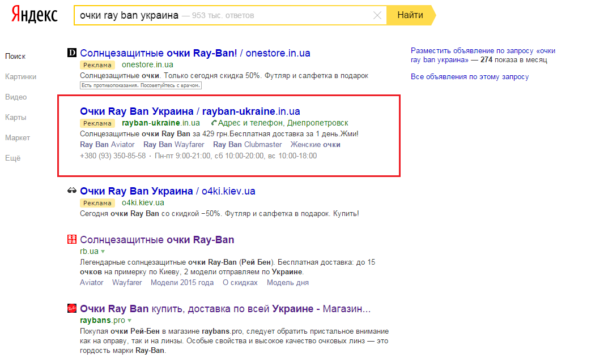Click 'Разместить объявление по запросу' link
The height and width of the screenshot is (358, 591).
[483, 55]
